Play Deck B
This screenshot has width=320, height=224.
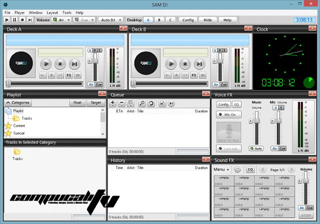[x=171, y=64]
